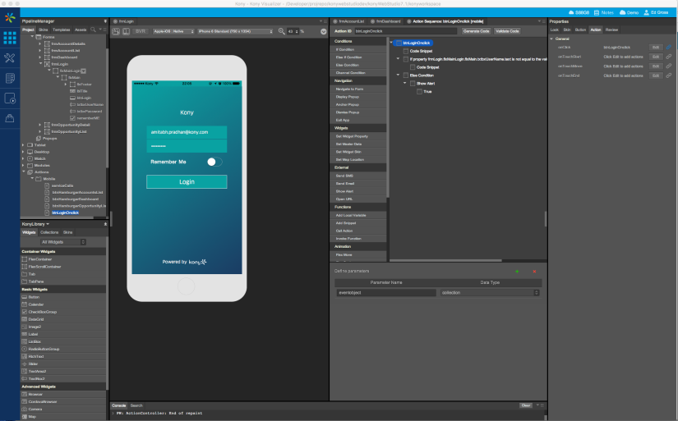Click the link icon beside onTouchStart
This screenshot has width=678, height=421.
click(x=668, y=57)
